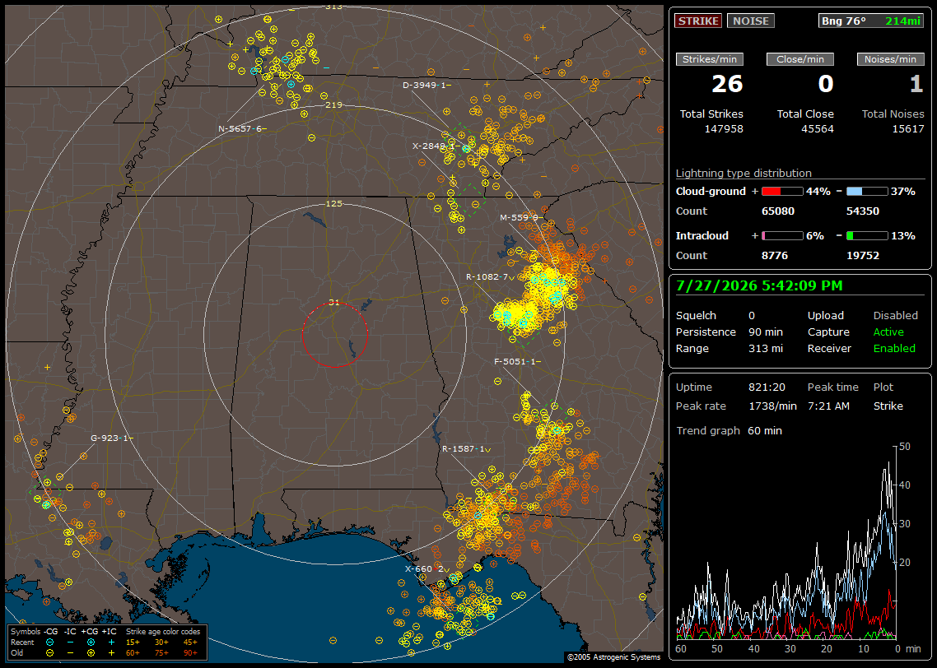Click the STRIKE indicator button

click(698, 21)
